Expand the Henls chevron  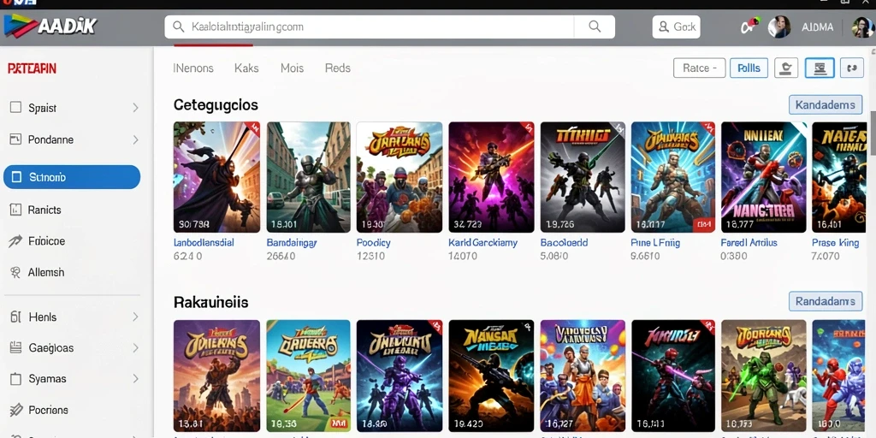pos(135,317)
